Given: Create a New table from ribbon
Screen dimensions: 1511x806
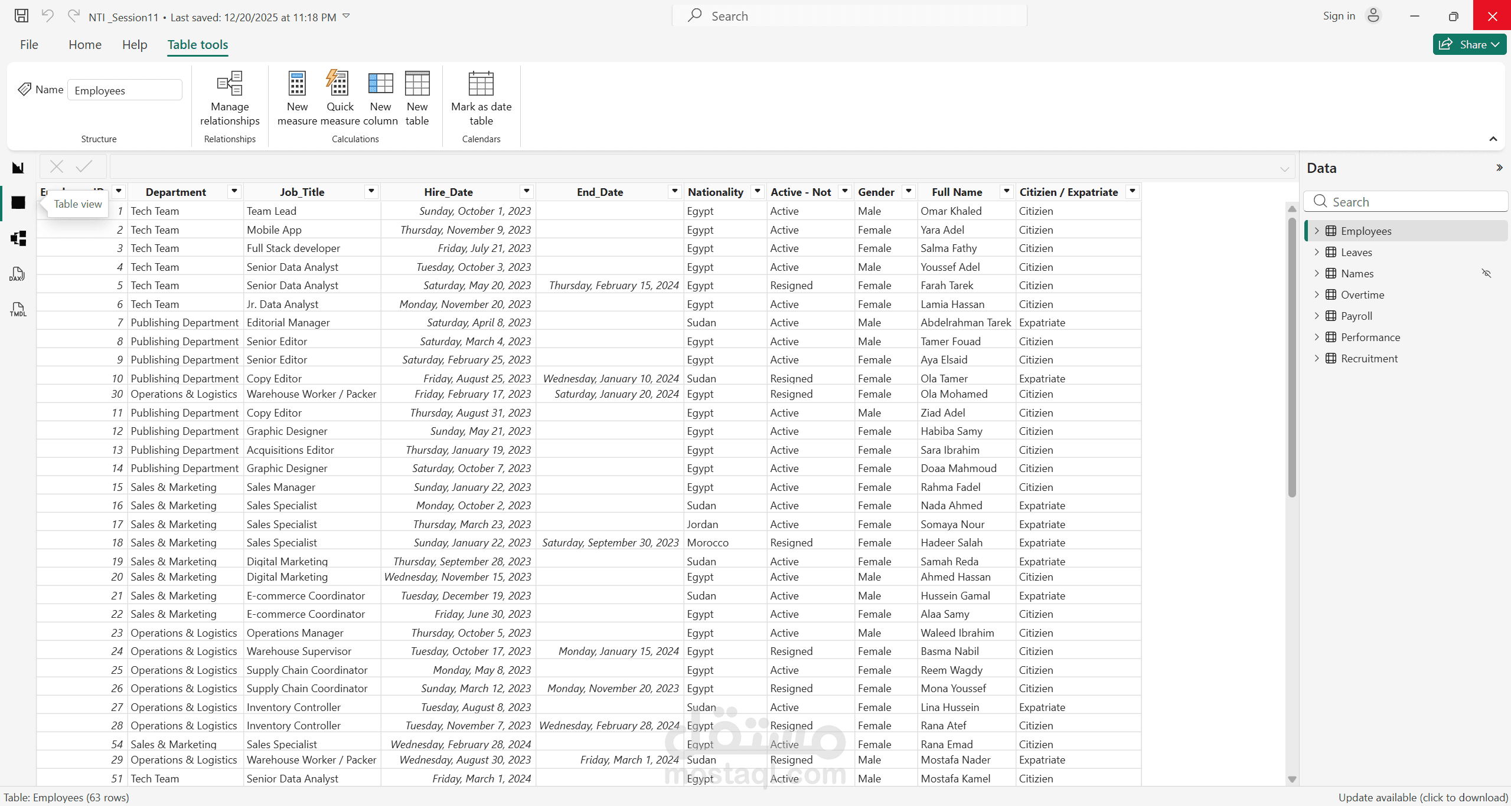Looking at the screenshot, I should pyautogui.click(x=417, y=84).
